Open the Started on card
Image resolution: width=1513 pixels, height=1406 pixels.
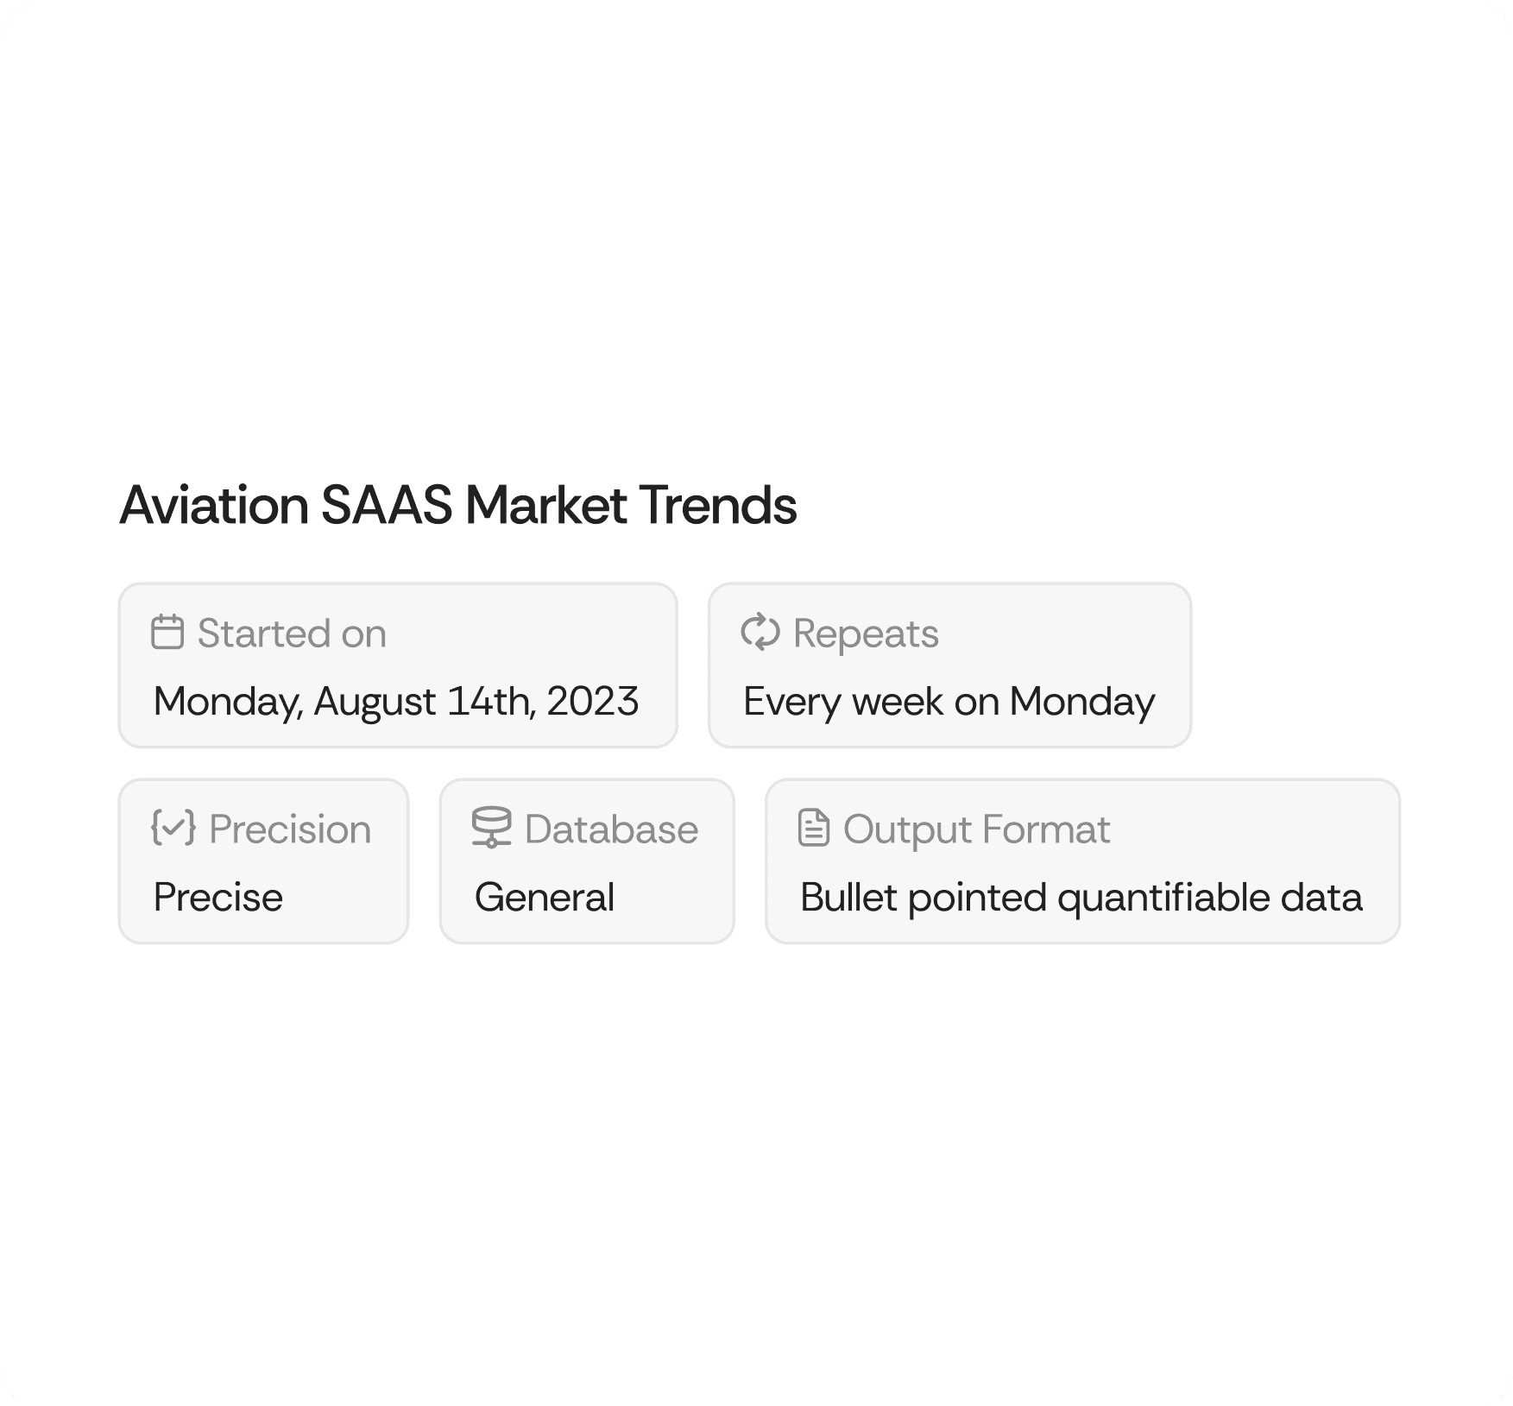(398, 665)
